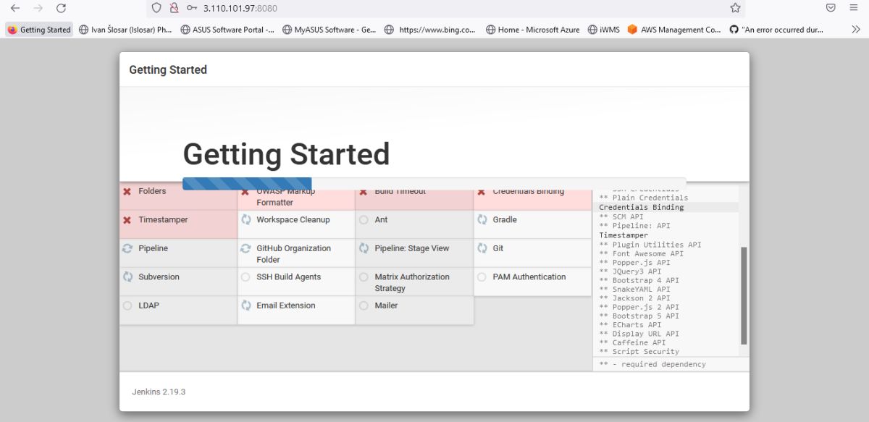The image size is (869, 422).
Task: Click the "Matrix Authorization Strategy" plugin text
Action: (411, 282)
